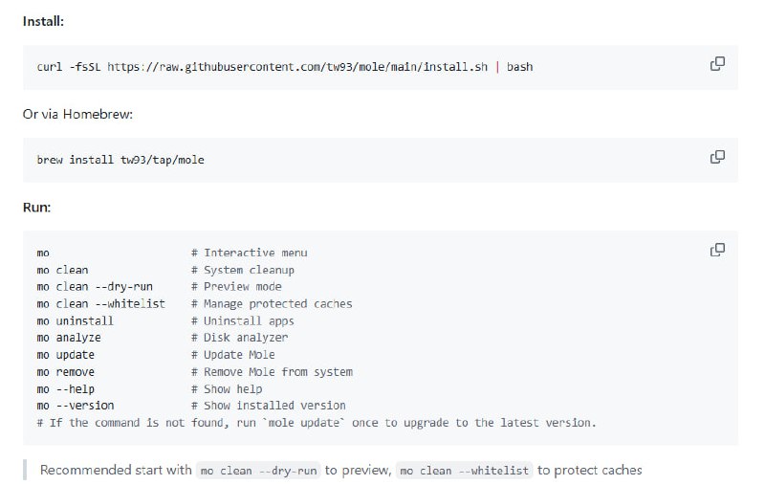Click the inline 'mo clean --dry-run' code in the recommendation
Screen dimensions: 765x485
click(x=258, y=471)
